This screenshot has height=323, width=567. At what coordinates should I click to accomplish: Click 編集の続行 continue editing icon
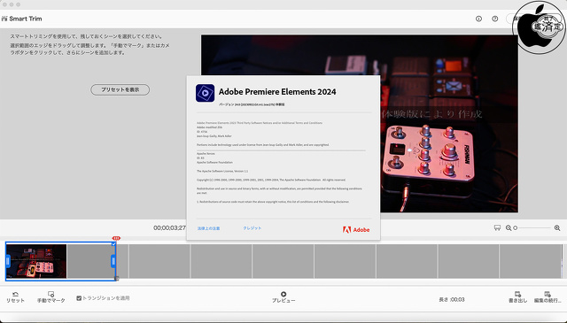(548, 297)
